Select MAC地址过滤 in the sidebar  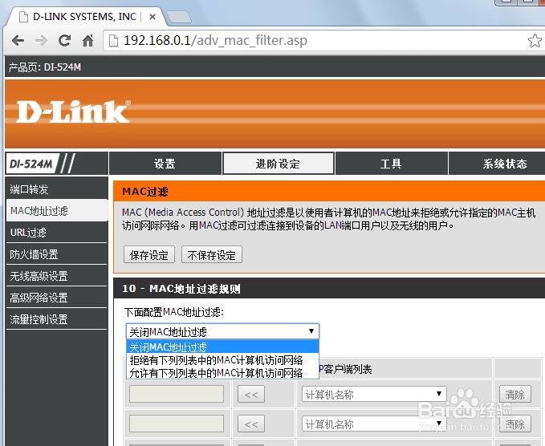[57, 211]
